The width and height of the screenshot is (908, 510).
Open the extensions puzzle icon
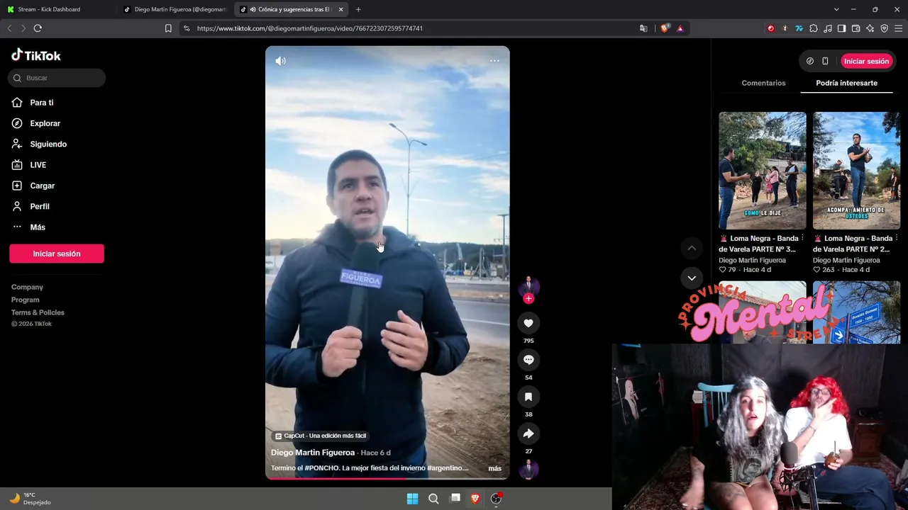pyautogui.click(x=814, y=28)
